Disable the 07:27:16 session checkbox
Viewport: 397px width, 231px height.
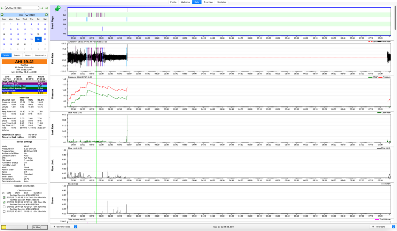[x=4, y=202]
